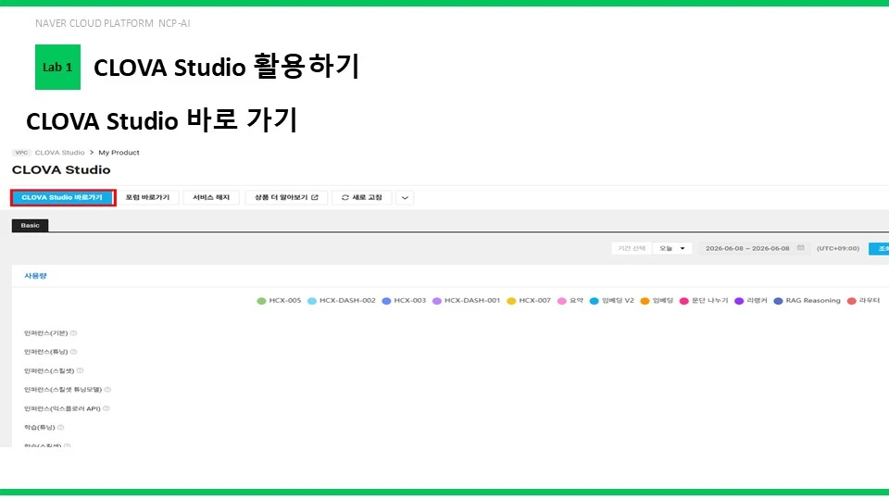Expand the chevron dropdown after 새로 고침
Viewport: 889px width, 500px height.
click(405, 198)
